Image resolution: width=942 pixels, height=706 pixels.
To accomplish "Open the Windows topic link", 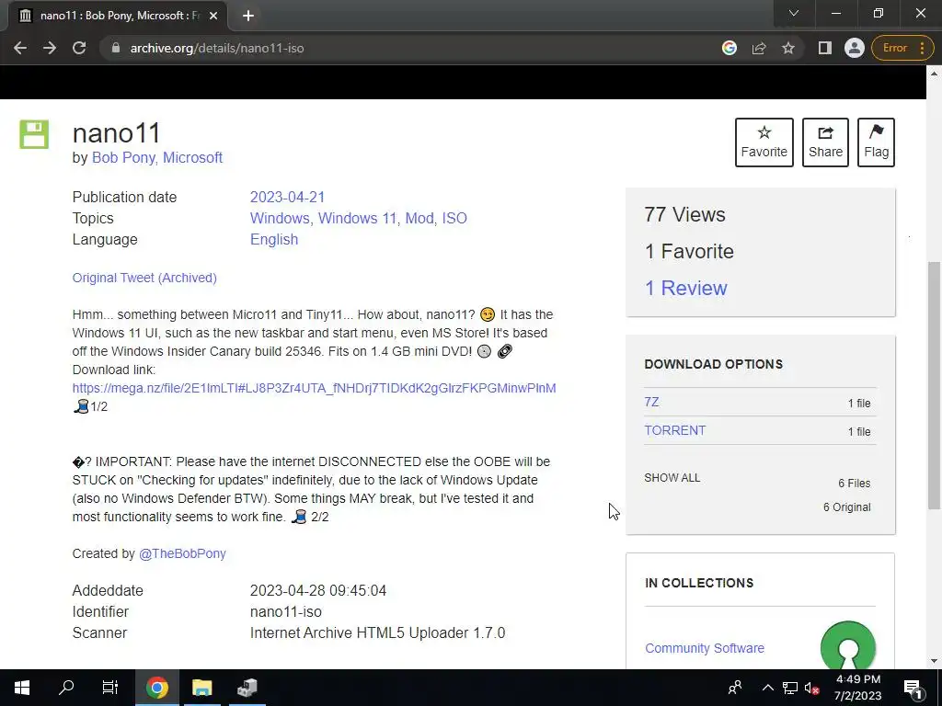I will (280, 218).
